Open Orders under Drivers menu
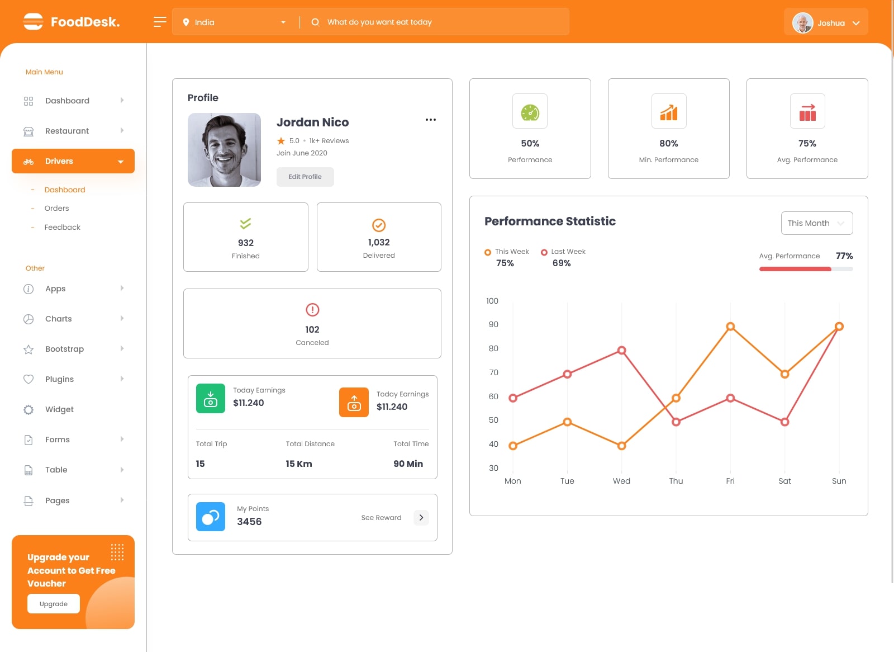 click(x=57, y=208)
